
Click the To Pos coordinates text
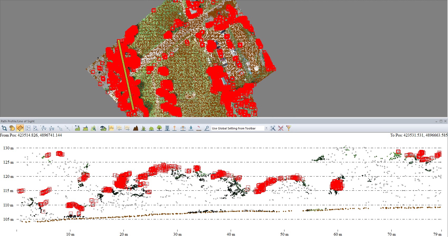click(419, 135)
